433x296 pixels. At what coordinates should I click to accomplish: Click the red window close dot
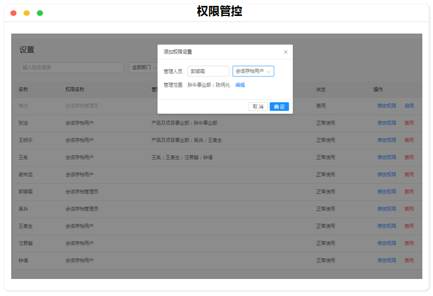(13, 13)
